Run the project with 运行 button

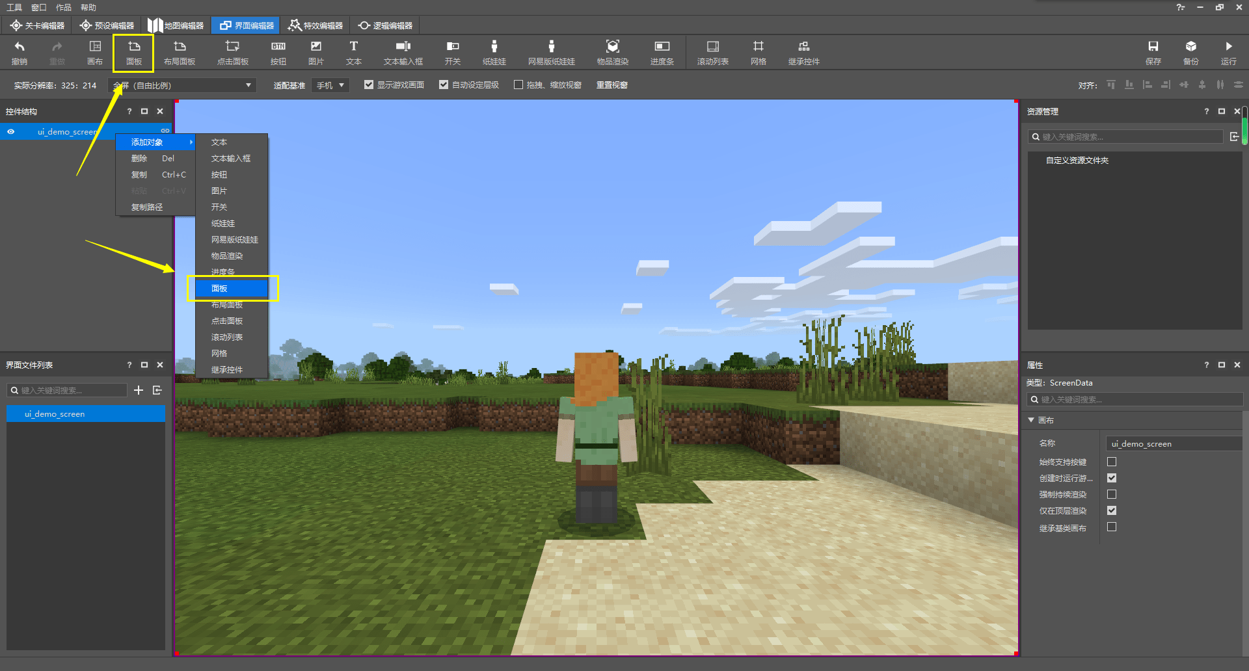click(x=1228, y=53)
